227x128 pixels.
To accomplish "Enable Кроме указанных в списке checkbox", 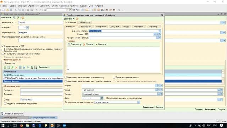I will (x=114, y=78).
